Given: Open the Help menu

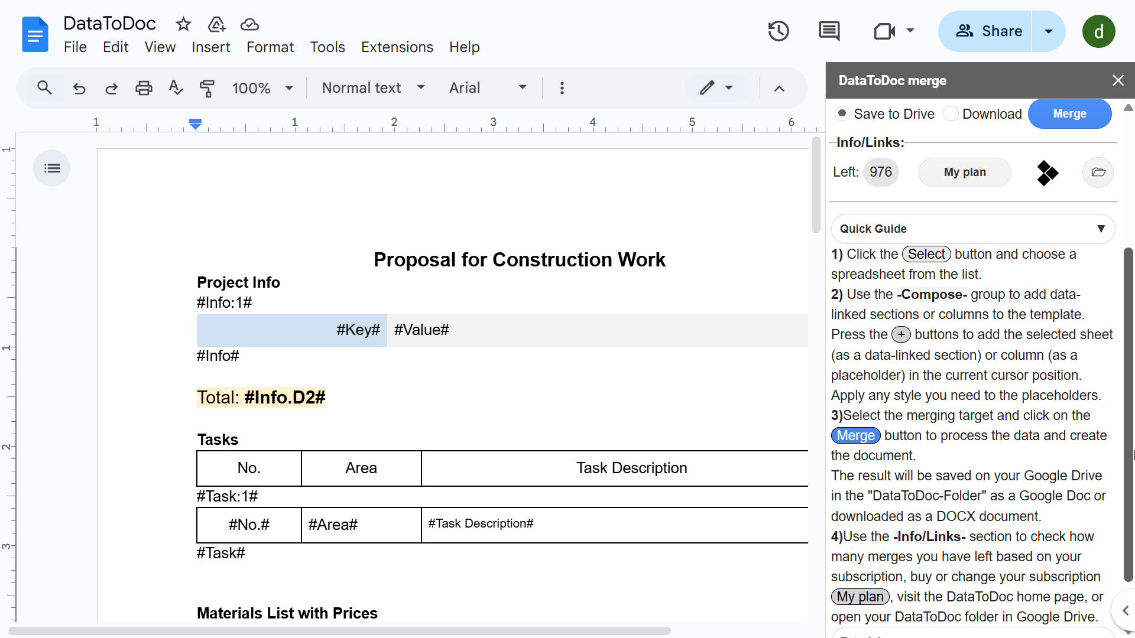Looking at the screenshot, I should pos(465,47).
